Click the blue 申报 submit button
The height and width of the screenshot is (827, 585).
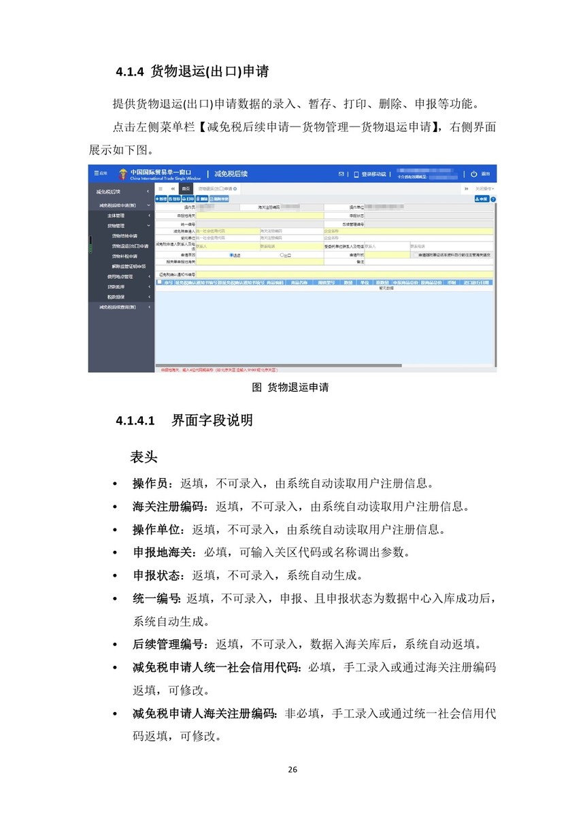(482, 199)
